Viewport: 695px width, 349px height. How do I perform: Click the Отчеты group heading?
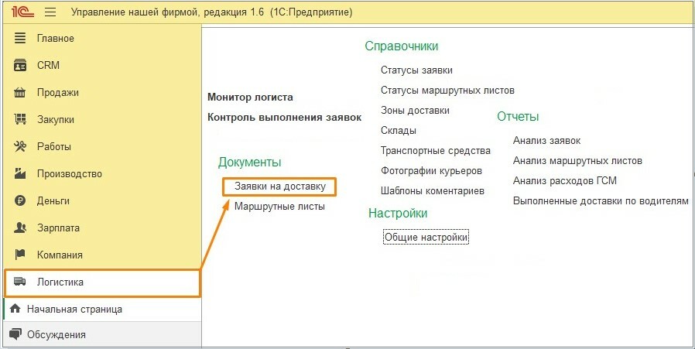click(x=518, y=117)
